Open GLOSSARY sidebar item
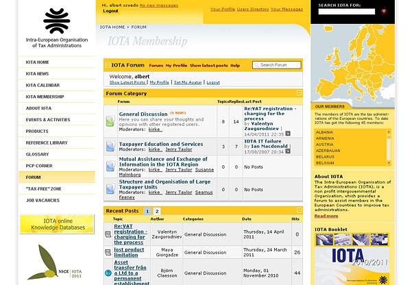Image resolution: width=414 pixels, height=285 pixels. click(57, 154)
